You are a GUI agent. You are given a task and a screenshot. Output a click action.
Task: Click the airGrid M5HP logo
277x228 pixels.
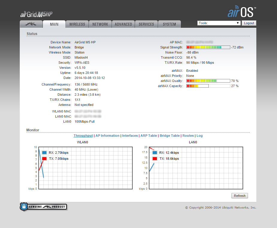pyautogui.click(x=36, y=14)
